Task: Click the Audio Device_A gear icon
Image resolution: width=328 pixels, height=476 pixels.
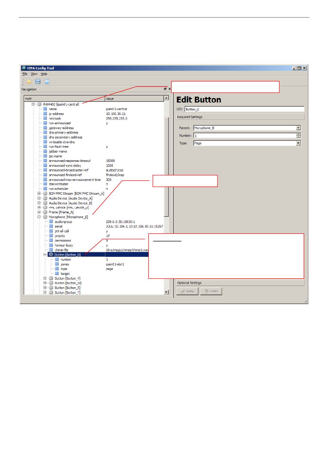Action: (x=45, y=198)
